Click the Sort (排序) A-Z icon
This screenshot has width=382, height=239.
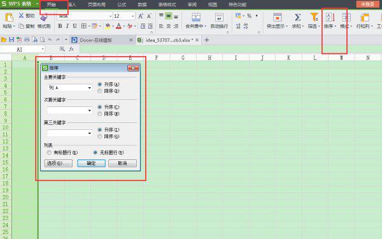[x=330, y=17]
